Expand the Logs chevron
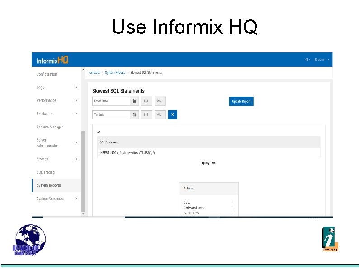The width and height of the screenshot is (359, 269). coord(76,87)
